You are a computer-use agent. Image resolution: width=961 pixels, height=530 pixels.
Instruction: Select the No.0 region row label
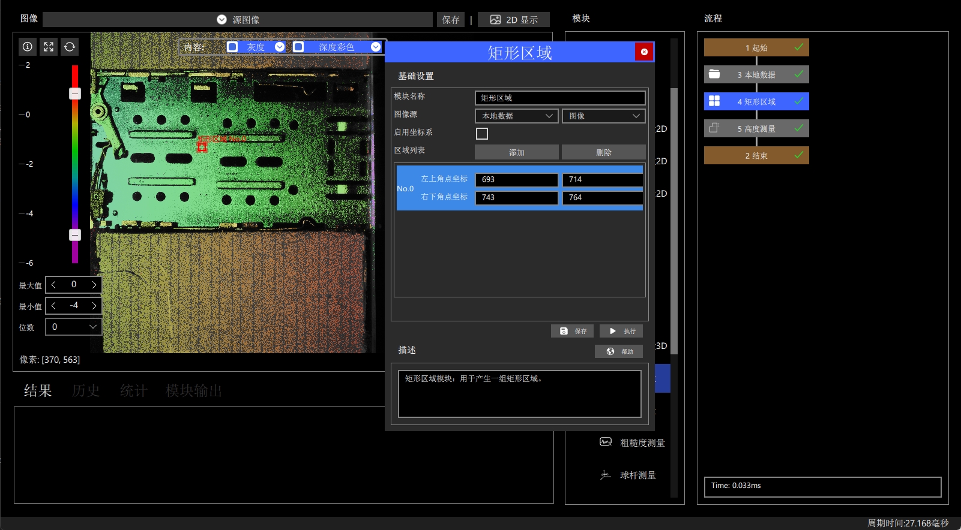click(405, 188)
